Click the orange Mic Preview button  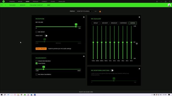[41, 49]
